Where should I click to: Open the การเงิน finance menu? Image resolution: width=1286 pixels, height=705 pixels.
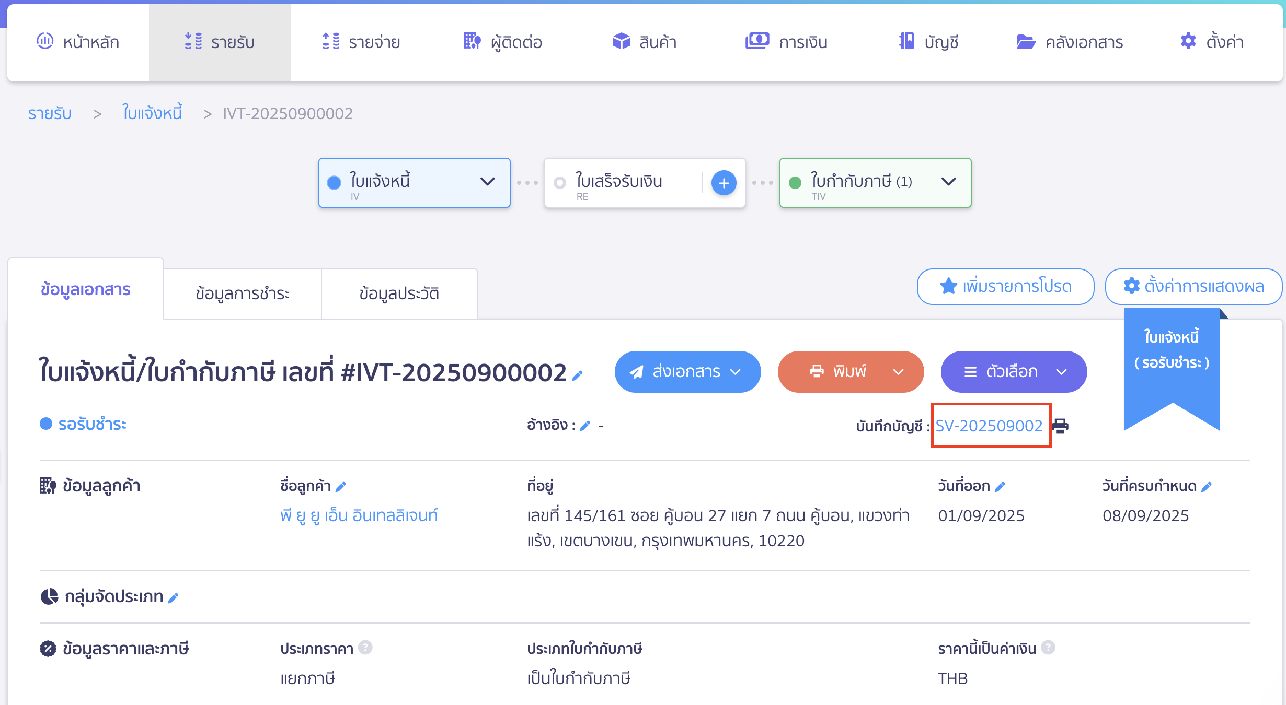point(786,42)
